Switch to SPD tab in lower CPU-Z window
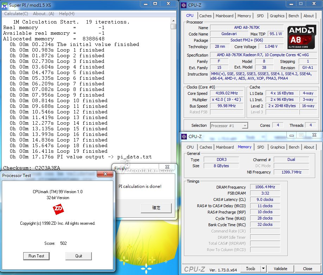Screen dimensions: 323x275 (261, 147)
